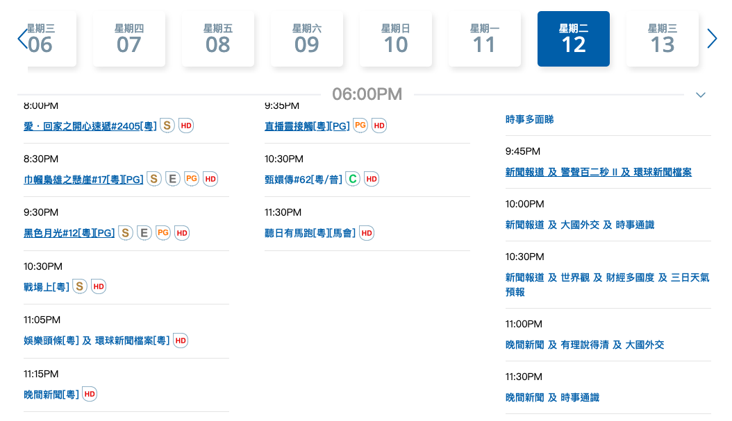This screenshot has width=732, height=421.
Task: Switch to 星期一 11 date tab
Action: (485, 39)
